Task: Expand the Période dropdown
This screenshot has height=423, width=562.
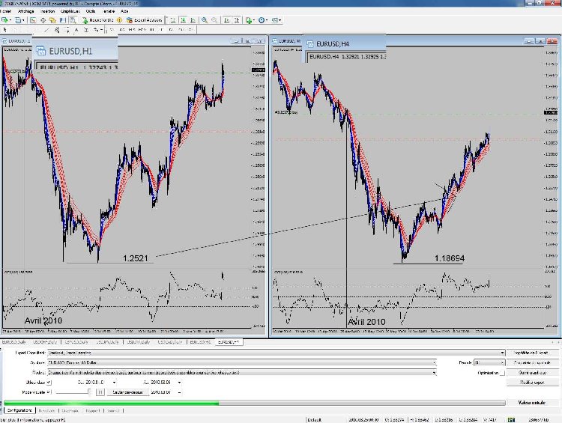Action: (x=502, y=362)
